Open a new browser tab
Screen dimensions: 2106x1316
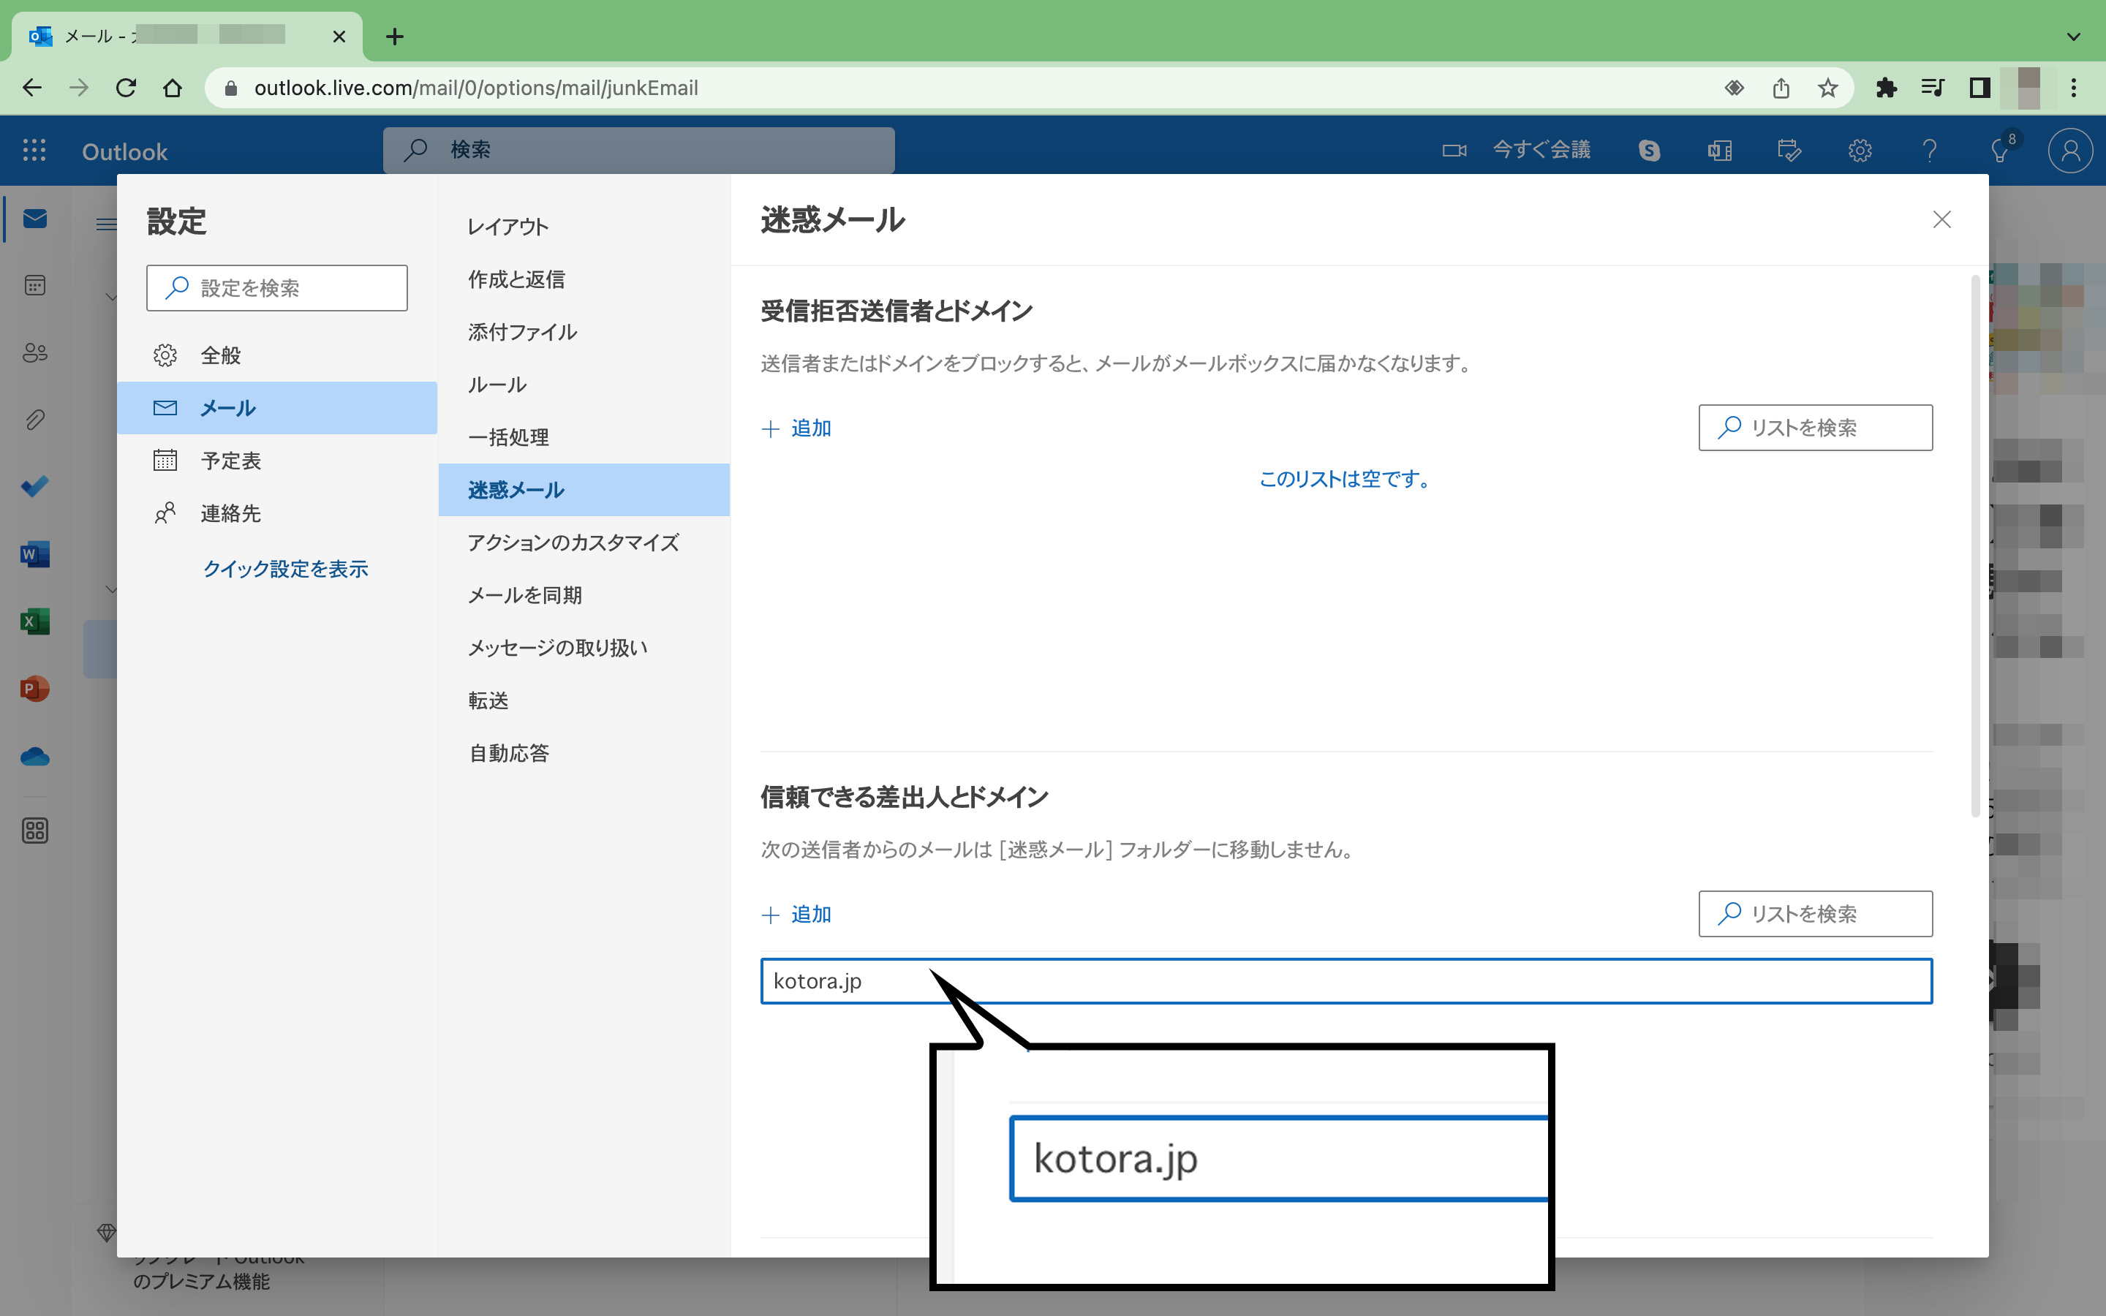(394, 37)
